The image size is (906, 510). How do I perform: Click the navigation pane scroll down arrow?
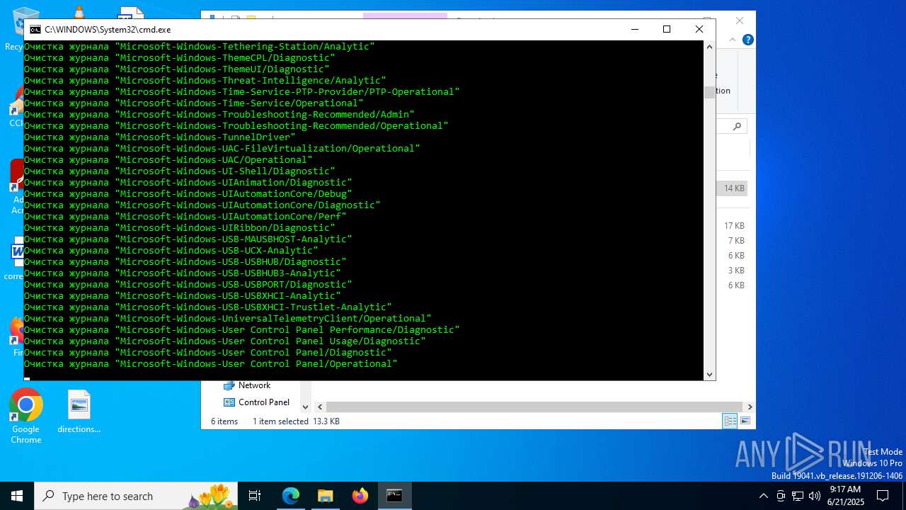point(306,407)
